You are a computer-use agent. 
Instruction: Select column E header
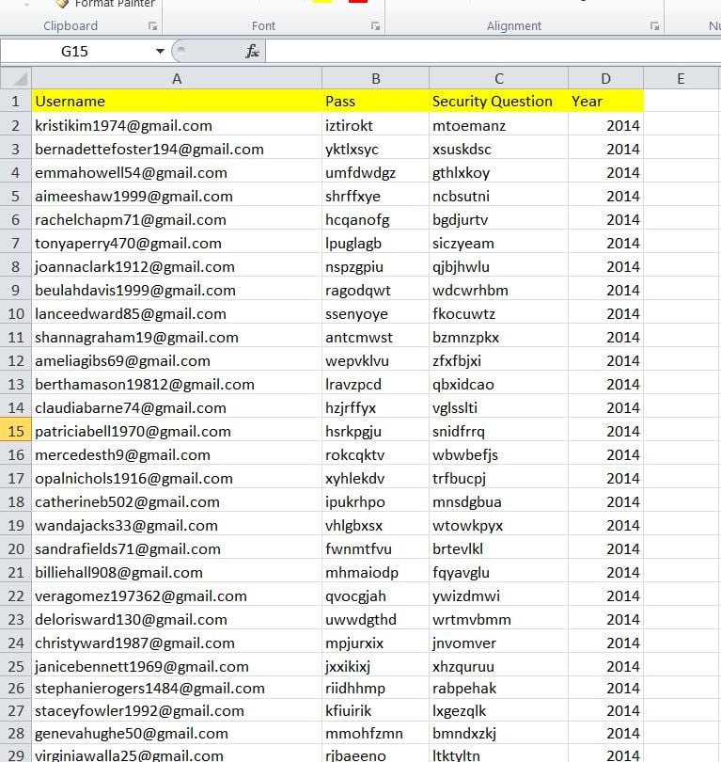tap(681, 78)
